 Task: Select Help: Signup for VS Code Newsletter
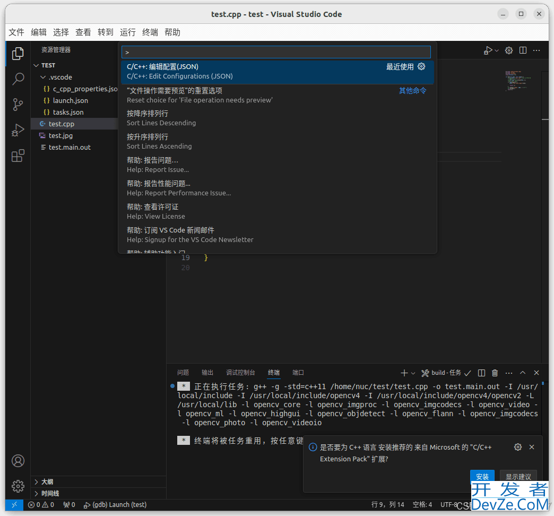tap(278, 235)
